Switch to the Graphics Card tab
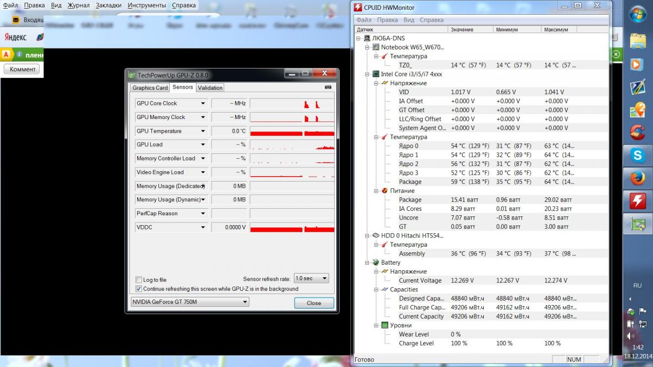The width and height of the screenshot is (653, 367). (x=150, y=88)
